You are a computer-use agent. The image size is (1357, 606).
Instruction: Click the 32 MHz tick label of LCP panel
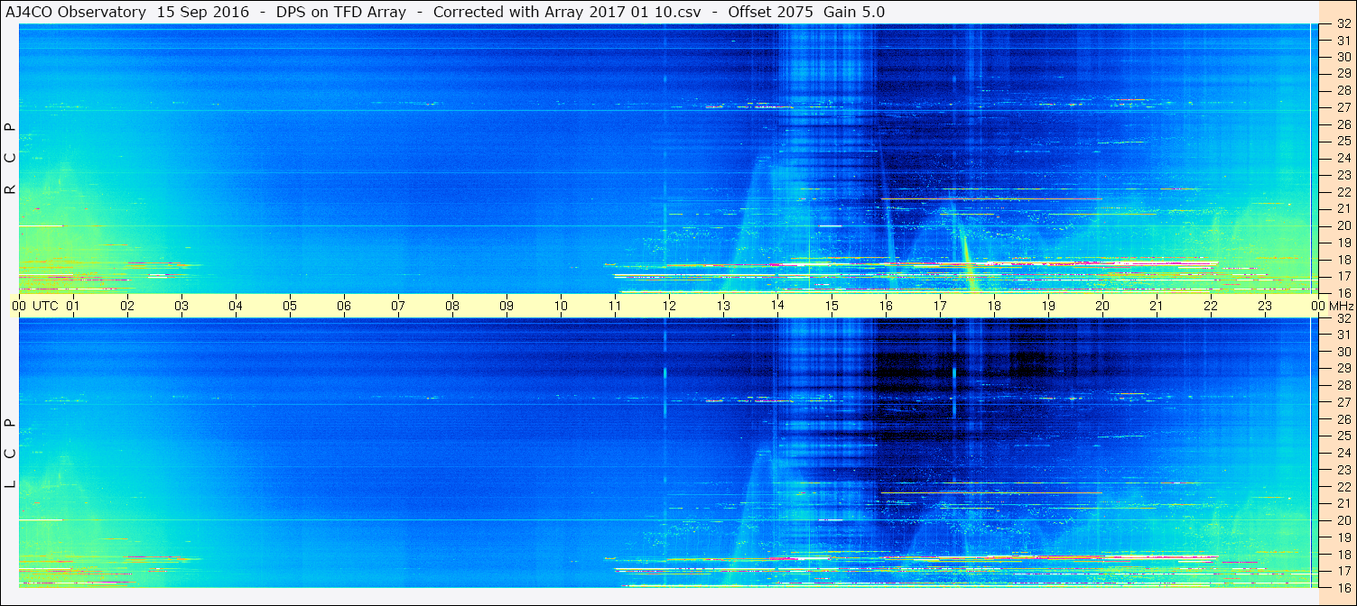pos(1343,318)
